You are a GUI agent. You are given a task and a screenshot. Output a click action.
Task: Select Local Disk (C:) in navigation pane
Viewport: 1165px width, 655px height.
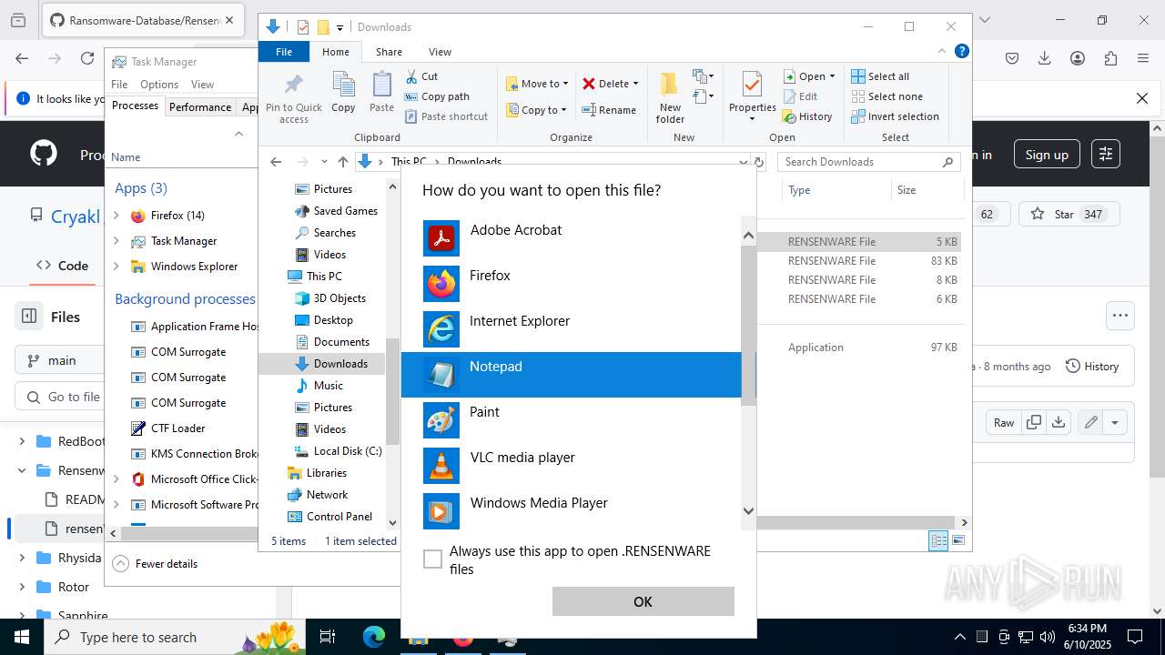pyautogui.click(x=338, y=451)
